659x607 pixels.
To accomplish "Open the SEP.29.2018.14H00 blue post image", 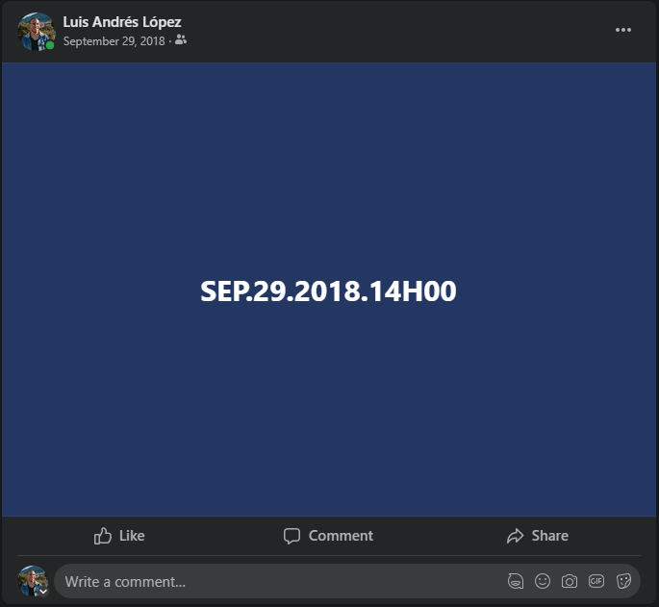I will tap(329, 290).
